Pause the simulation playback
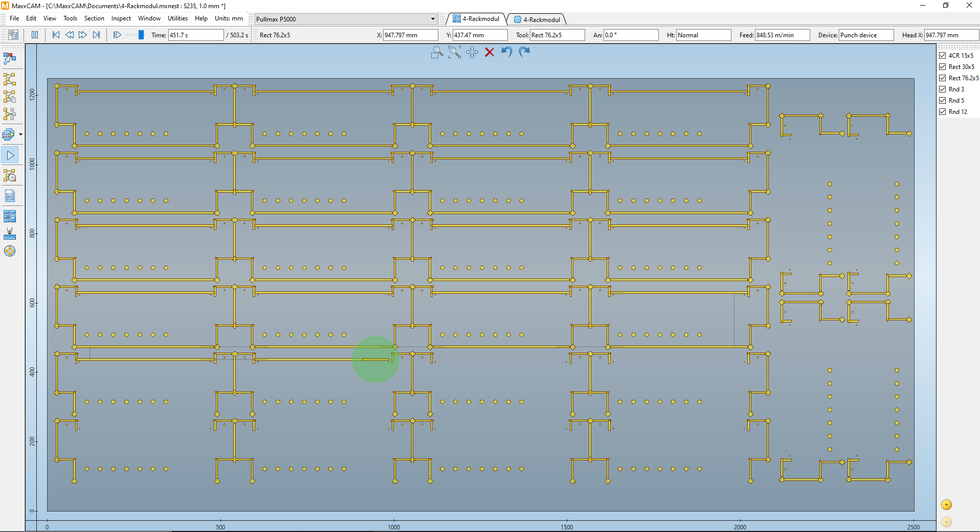This screenshot has height=532, width=980. 35,35
